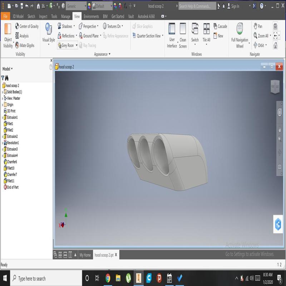Expand the Extrusion1 tree node

coord(3,118)
